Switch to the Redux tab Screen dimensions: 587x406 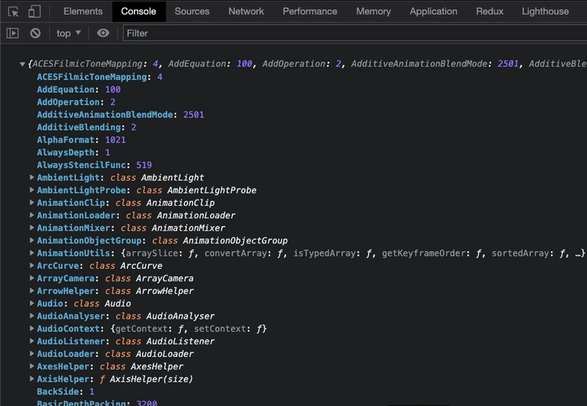(x=489, y=12)
